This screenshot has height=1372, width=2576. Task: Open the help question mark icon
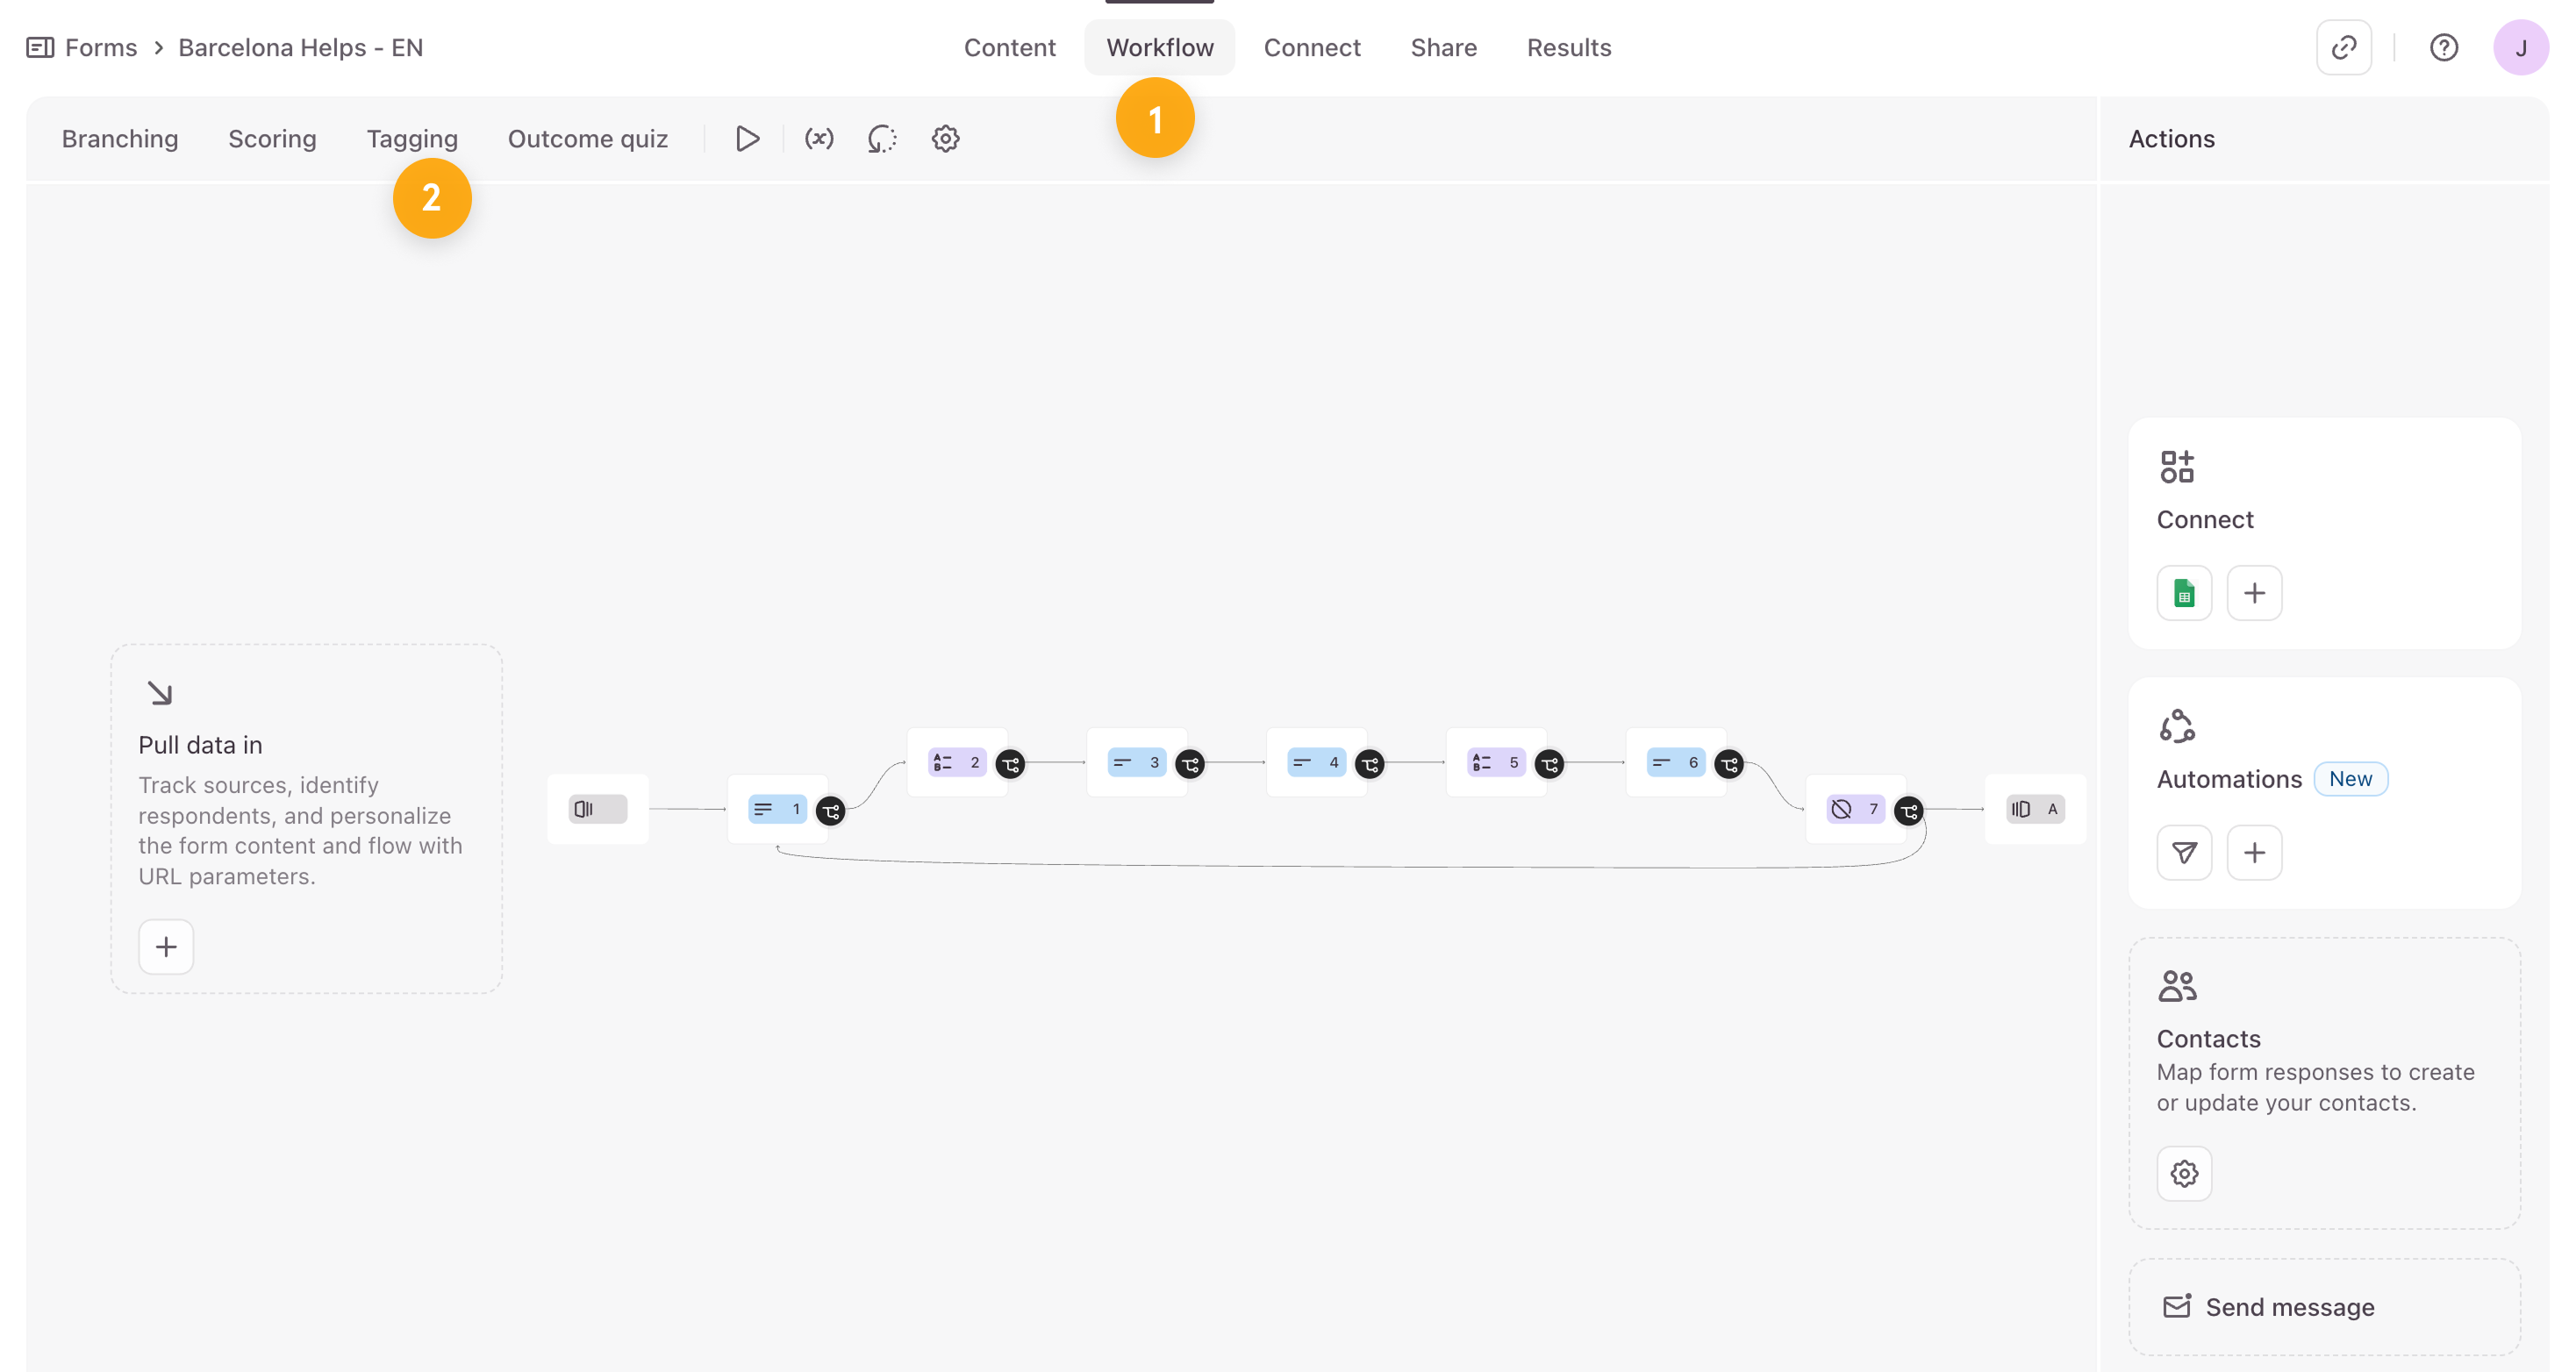pyautogui.click(x=2443, y=47)
